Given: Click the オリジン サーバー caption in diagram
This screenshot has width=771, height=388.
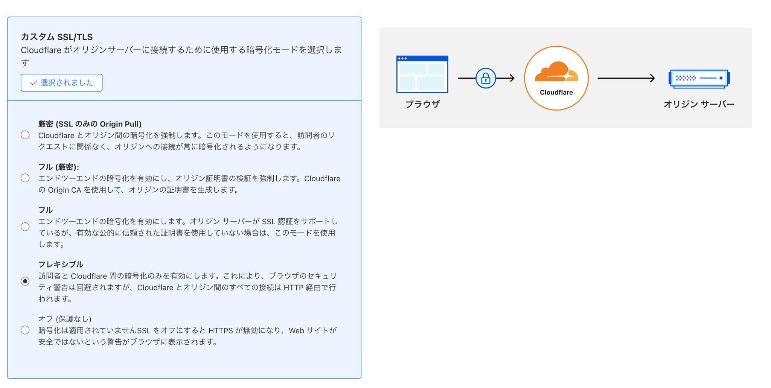Looking at the screenshot, I should click(x=699, y=104).
